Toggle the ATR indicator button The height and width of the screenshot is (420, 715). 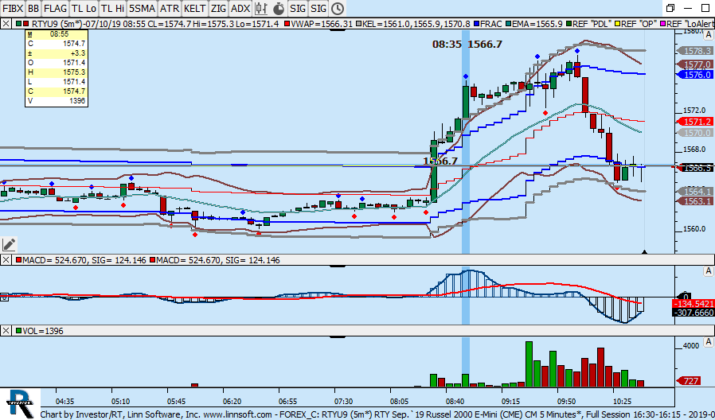tap(170, 8)
